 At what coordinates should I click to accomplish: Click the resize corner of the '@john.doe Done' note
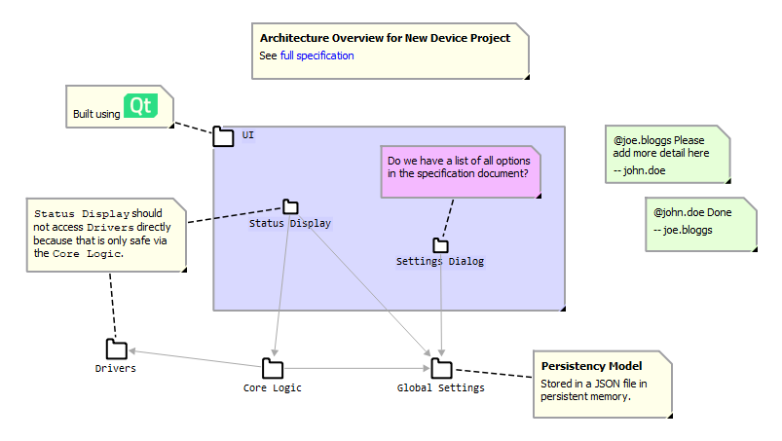pyautogui.click(x=755, y=249)
